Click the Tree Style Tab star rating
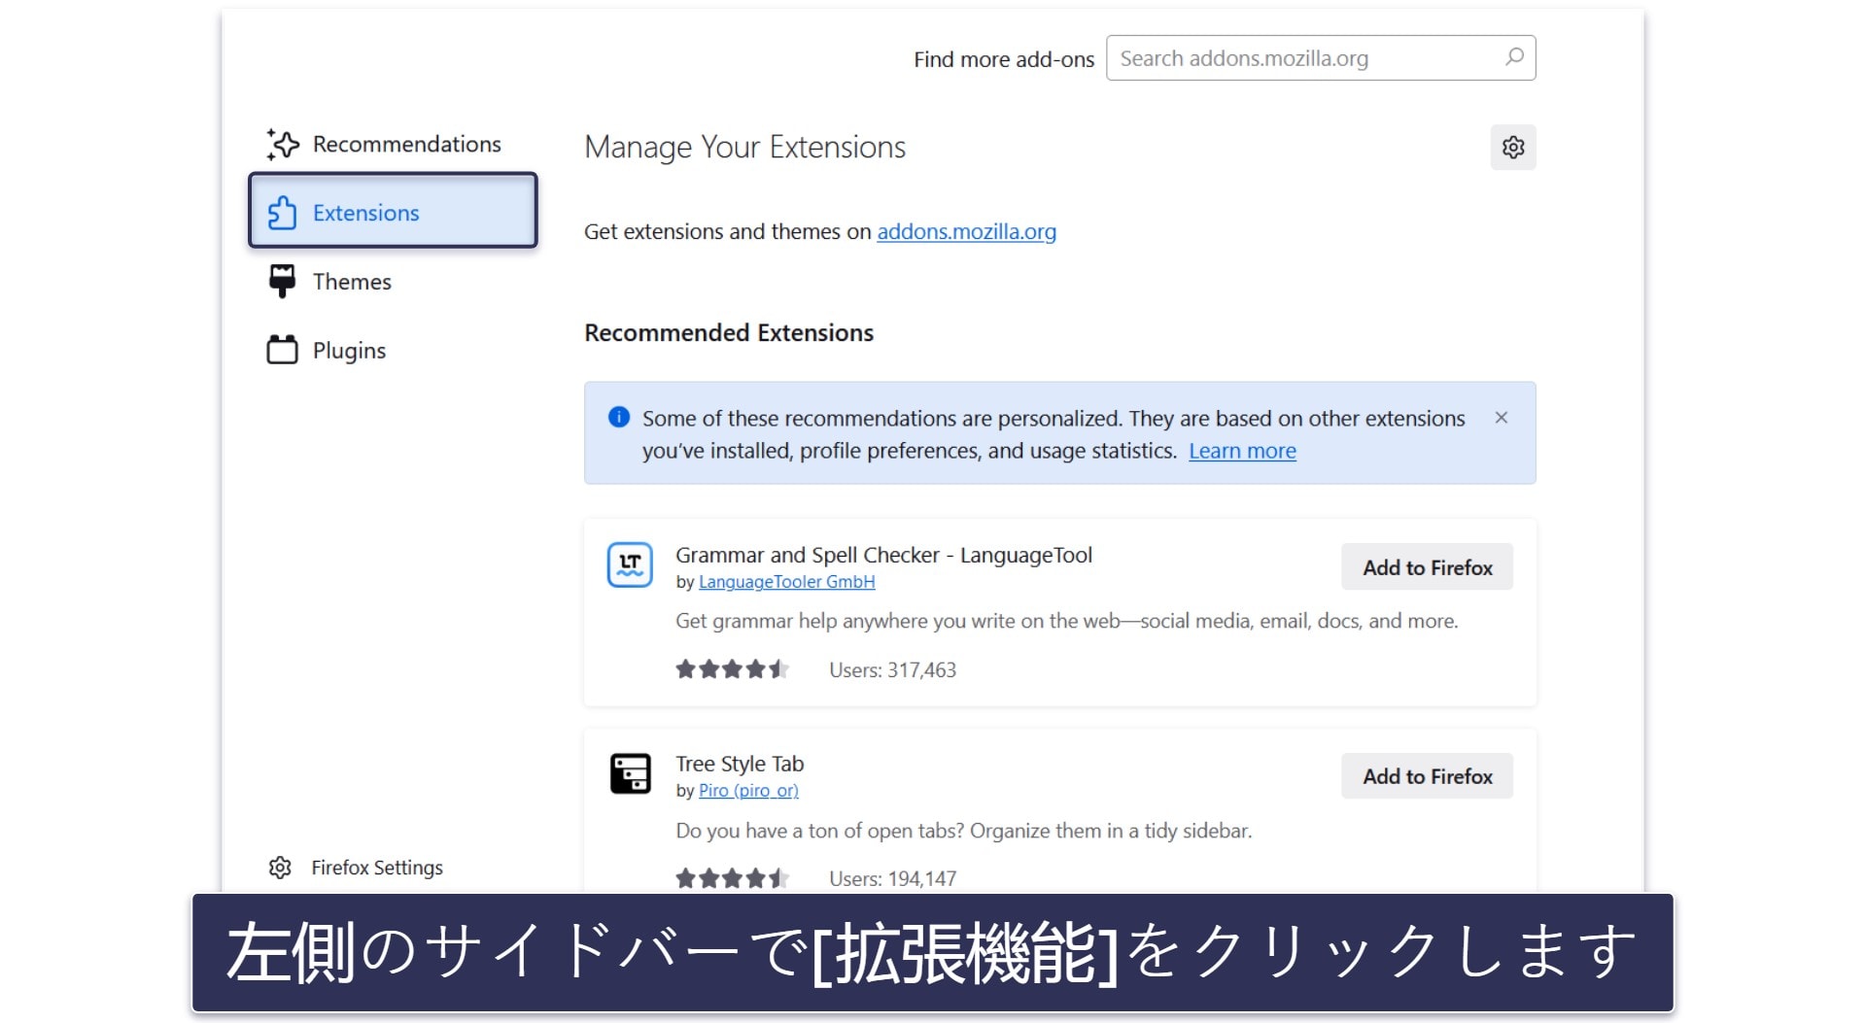1865x1023 pixels. coord(732,878)
